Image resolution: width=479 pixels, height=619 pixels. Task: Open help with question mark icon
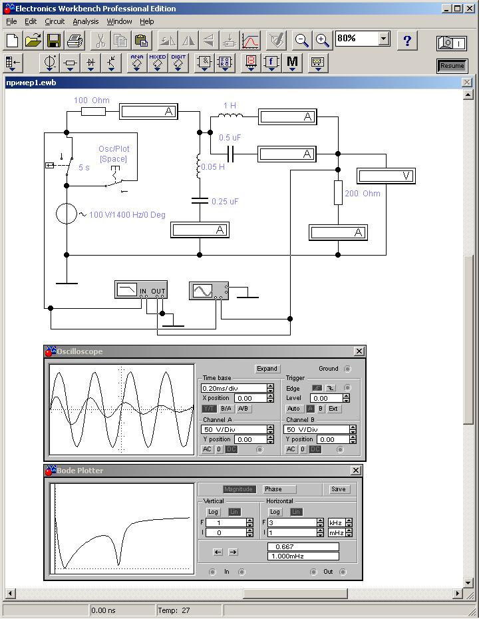pos(407,41)
